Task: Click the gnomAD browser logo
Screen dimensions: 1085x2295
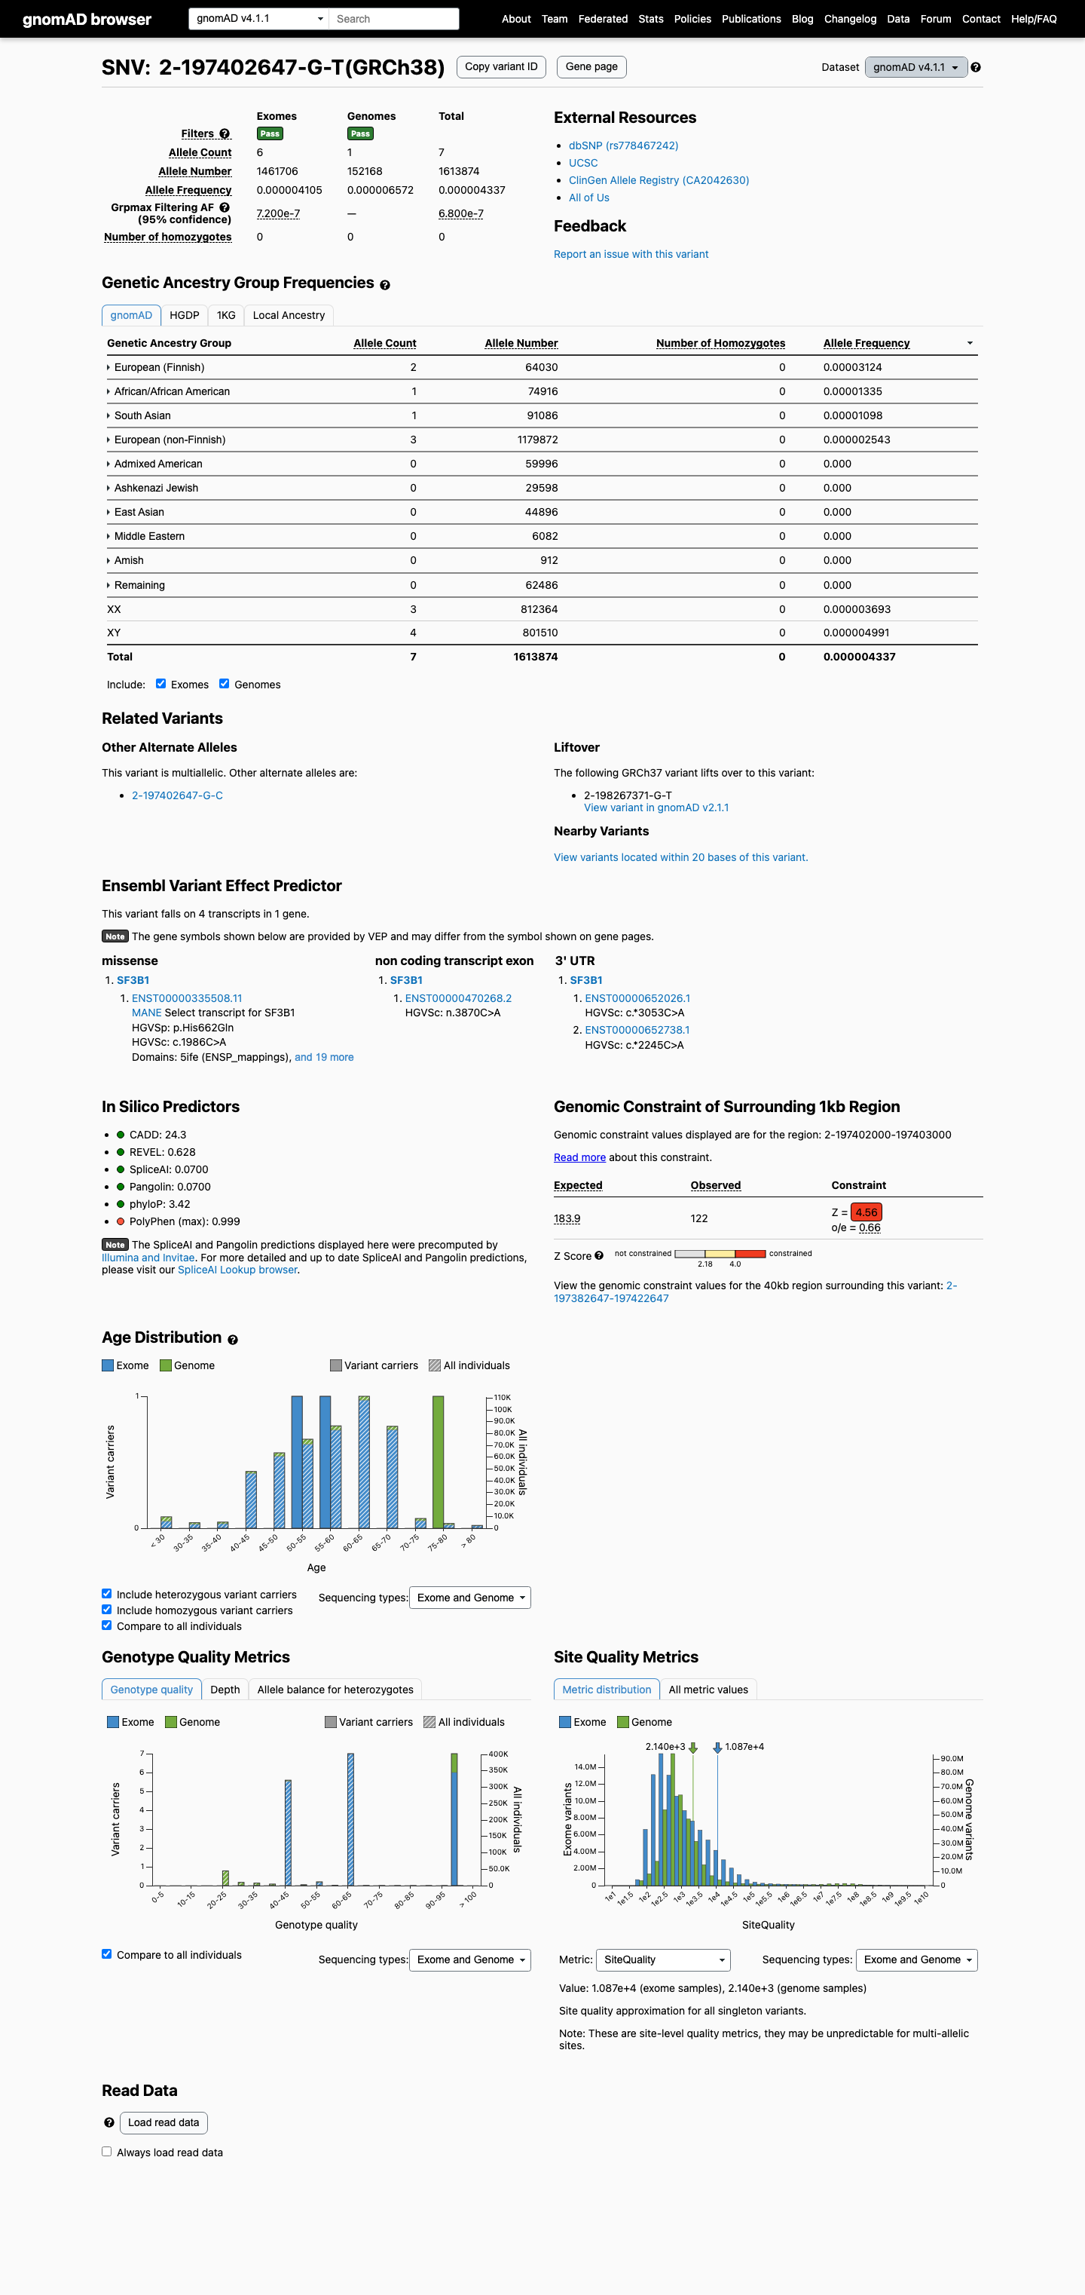Action: pyautogui.click(x=87, y=19)
